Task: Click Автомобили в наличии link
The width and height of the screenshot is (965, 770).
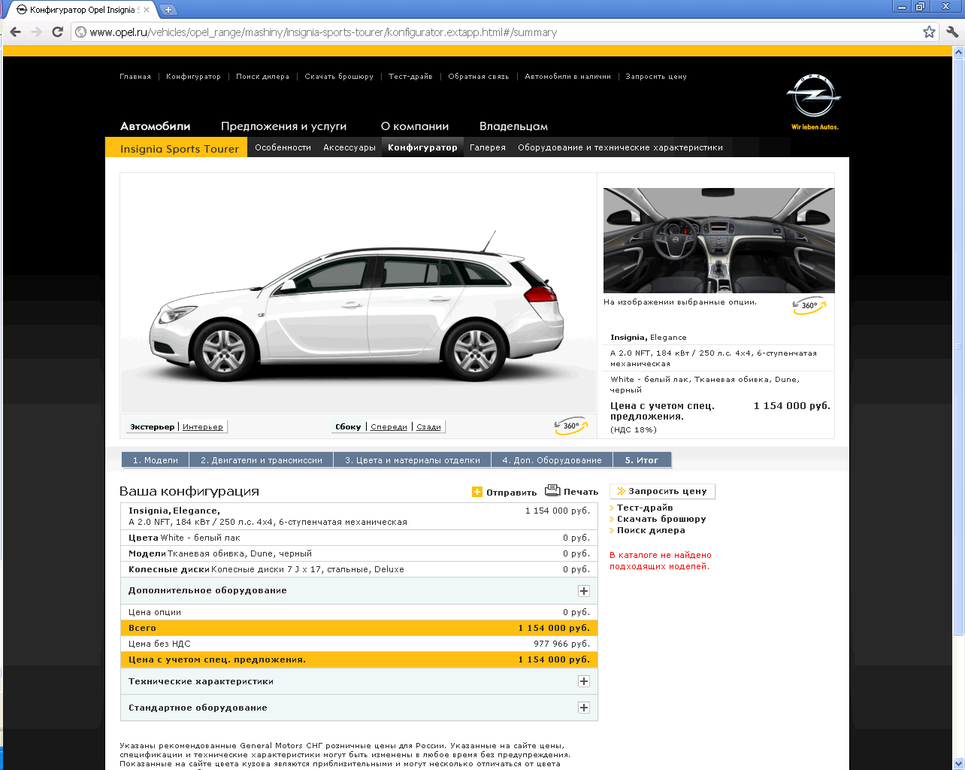Action: [567, 77]
